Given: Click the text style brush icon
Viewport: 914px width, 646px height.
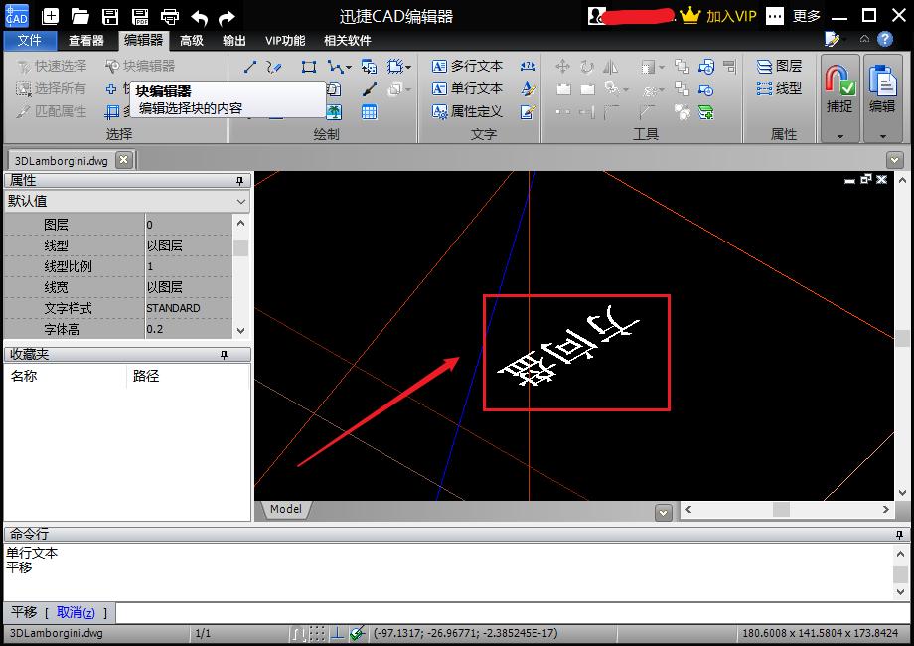Looking at the screenshot, I should click(x=529, y=88).
